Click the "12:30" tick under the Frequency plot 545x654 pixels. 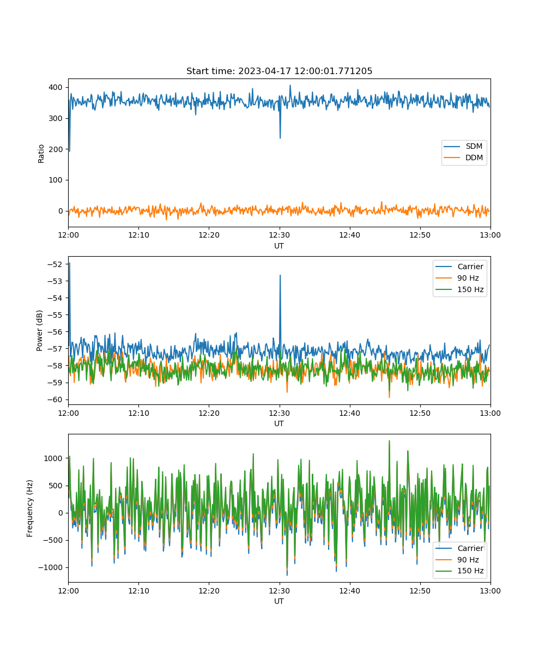pyautogui.click(x=279, y=590)
